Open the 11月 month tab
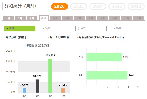This screenshot has height=99, width=147. tap(126, 18)
